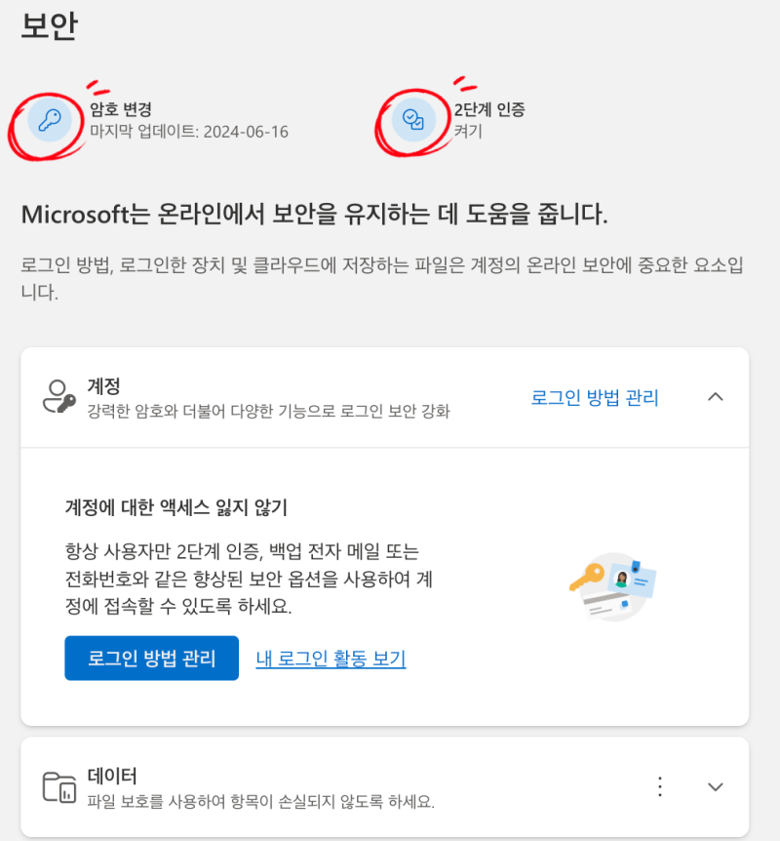Click the key icon beside 암호 변경

[x=50, y=118]
